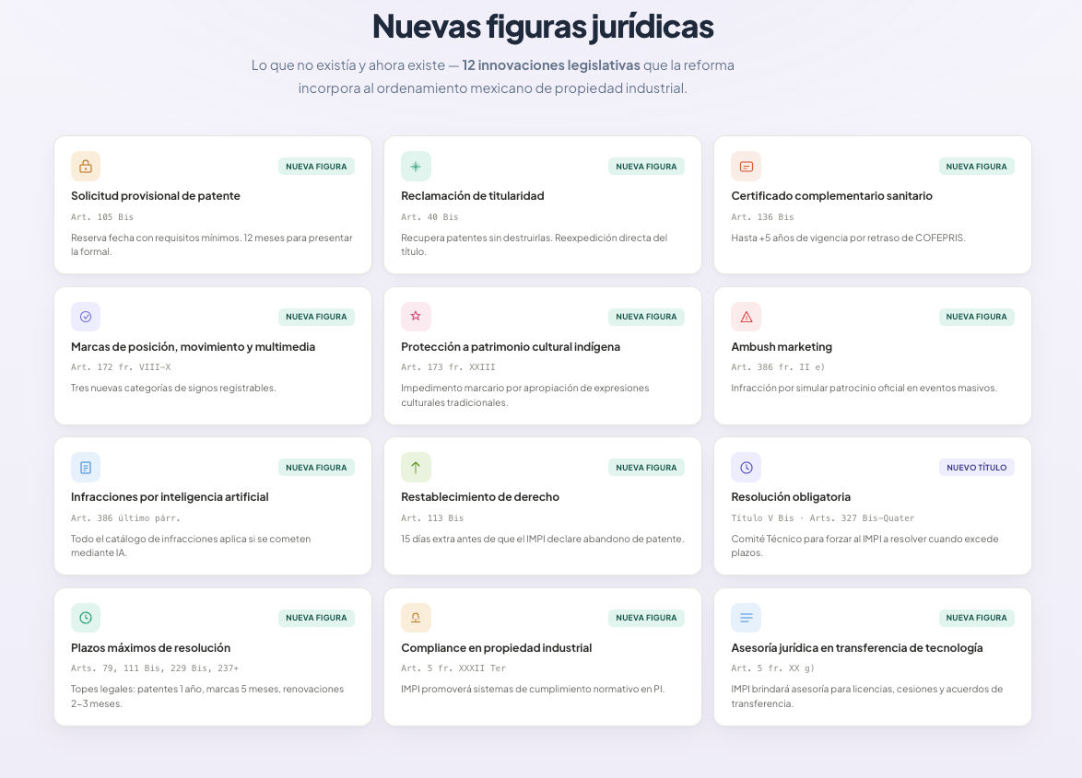Click the reference Título V Bis · Arts. 327 Bis-Quater
Viewport: 1082px width, 778px height.
click(822, 518)
